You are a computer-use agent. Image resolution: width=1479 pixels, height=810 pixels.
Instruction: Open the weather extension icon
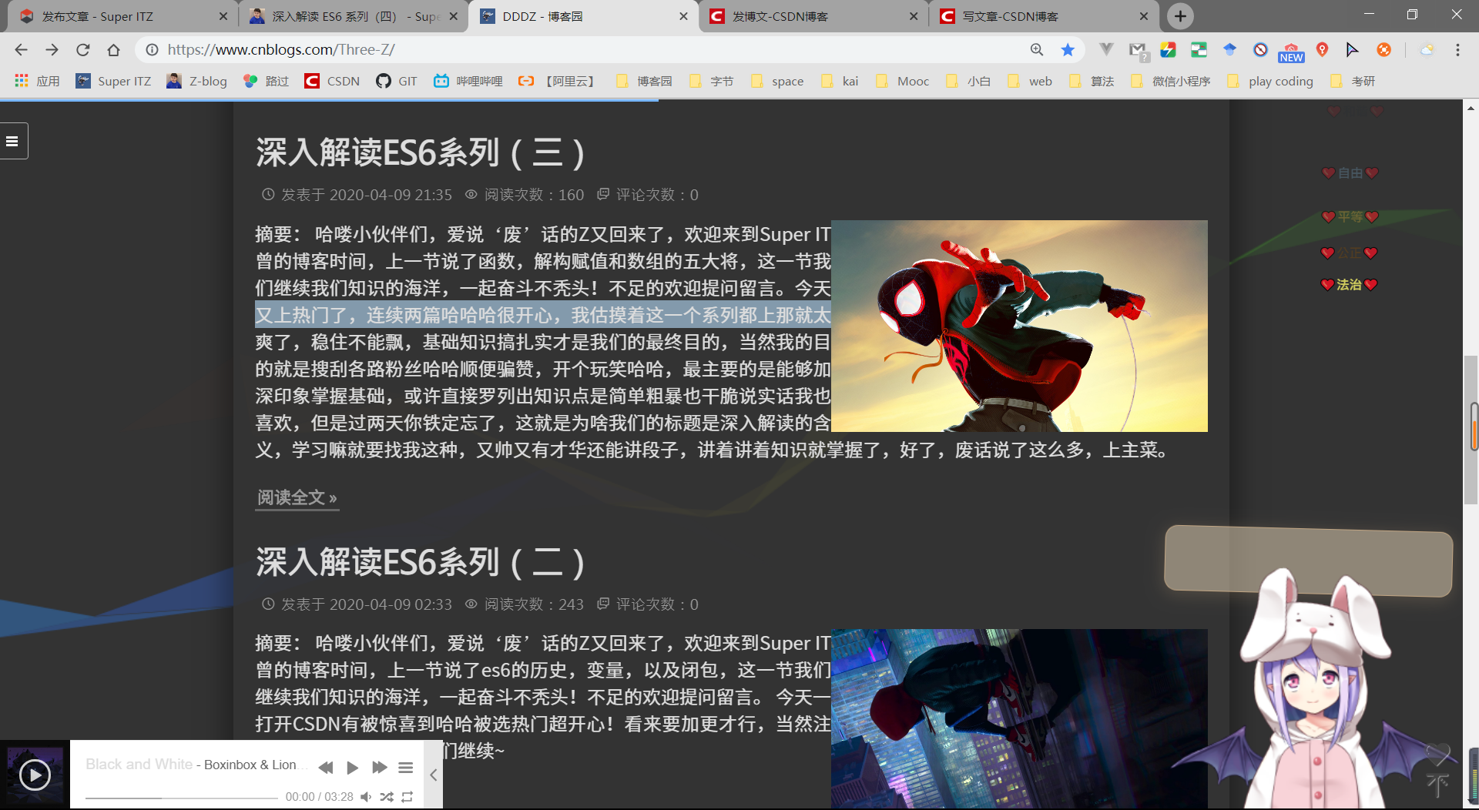click(1427, 50)
